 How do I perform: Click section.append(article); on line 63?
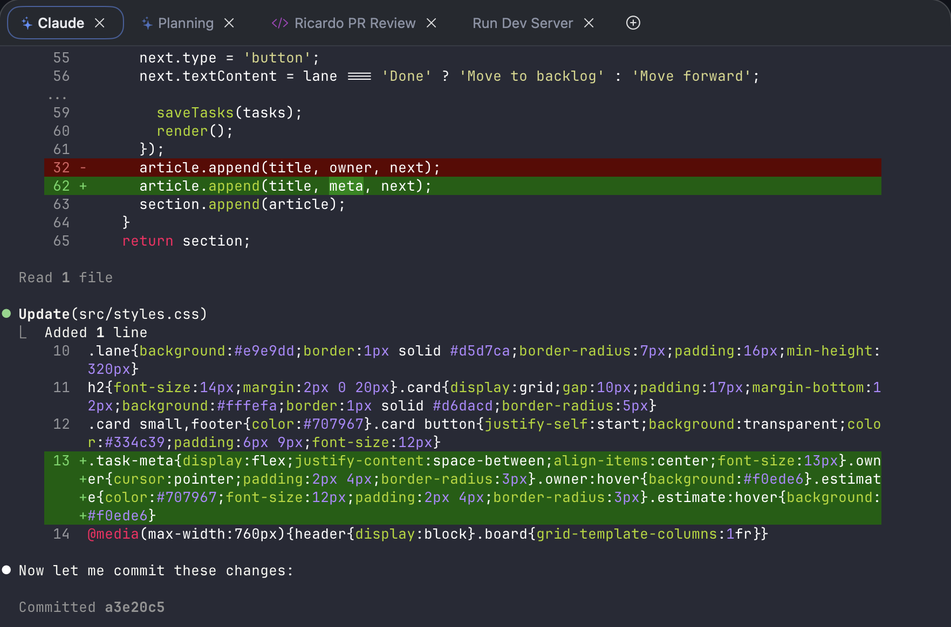[x=242, y=204]
